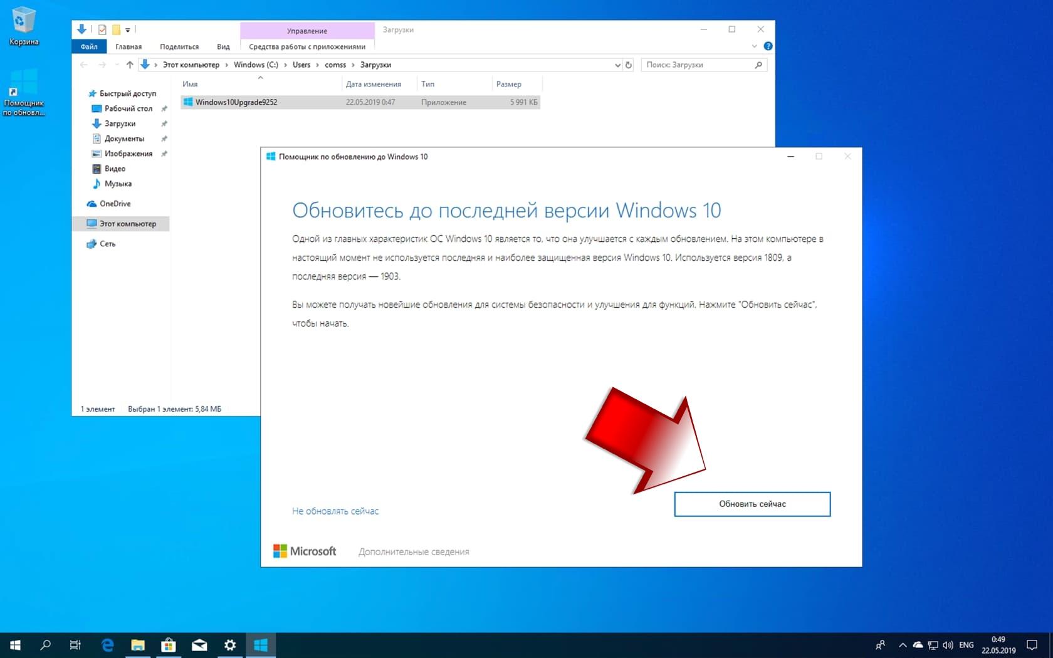1053x658 pixels.
Task: Click the 'Не обновлять сейчас' link
Action: 335,511
